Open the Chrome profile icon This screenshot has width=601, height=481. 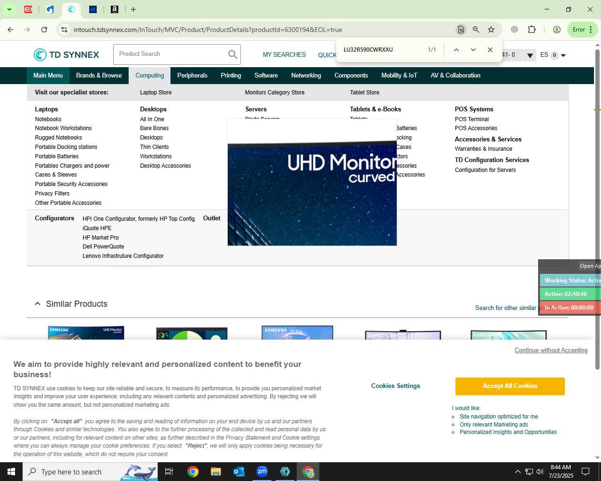point(557,30)
